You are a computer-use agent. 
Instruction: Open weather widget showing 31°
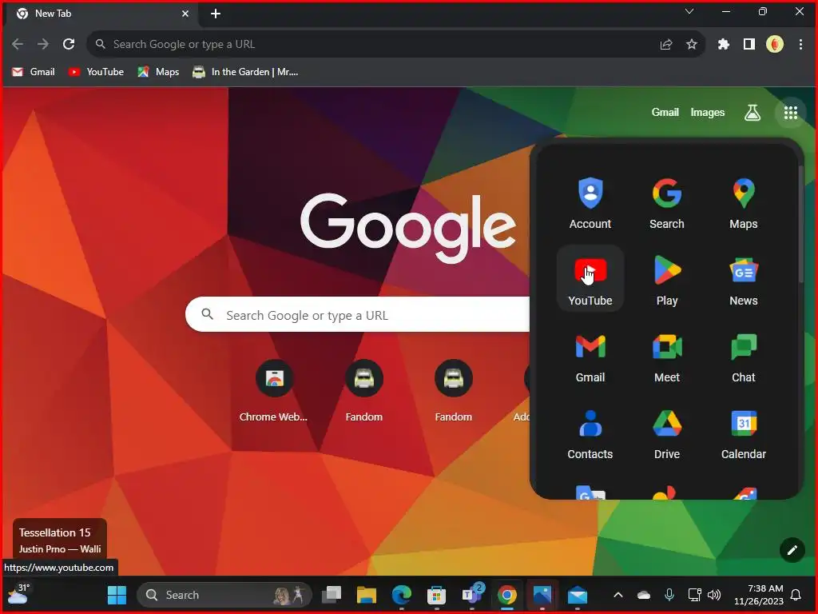click(x=18, y=595)
